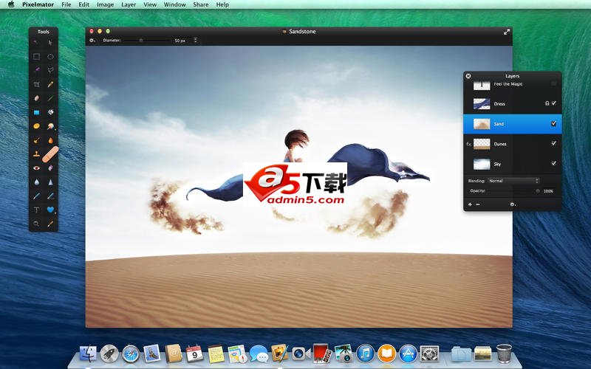Select the Paint Bucket tool
Viewport: 591px width, 369px height.
(x=50, y=112)
